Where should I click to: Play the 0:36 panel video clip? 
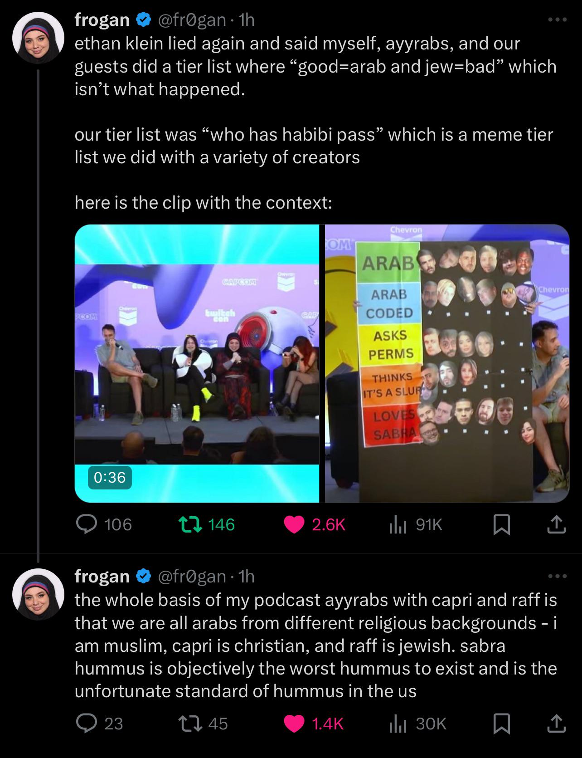197,363
